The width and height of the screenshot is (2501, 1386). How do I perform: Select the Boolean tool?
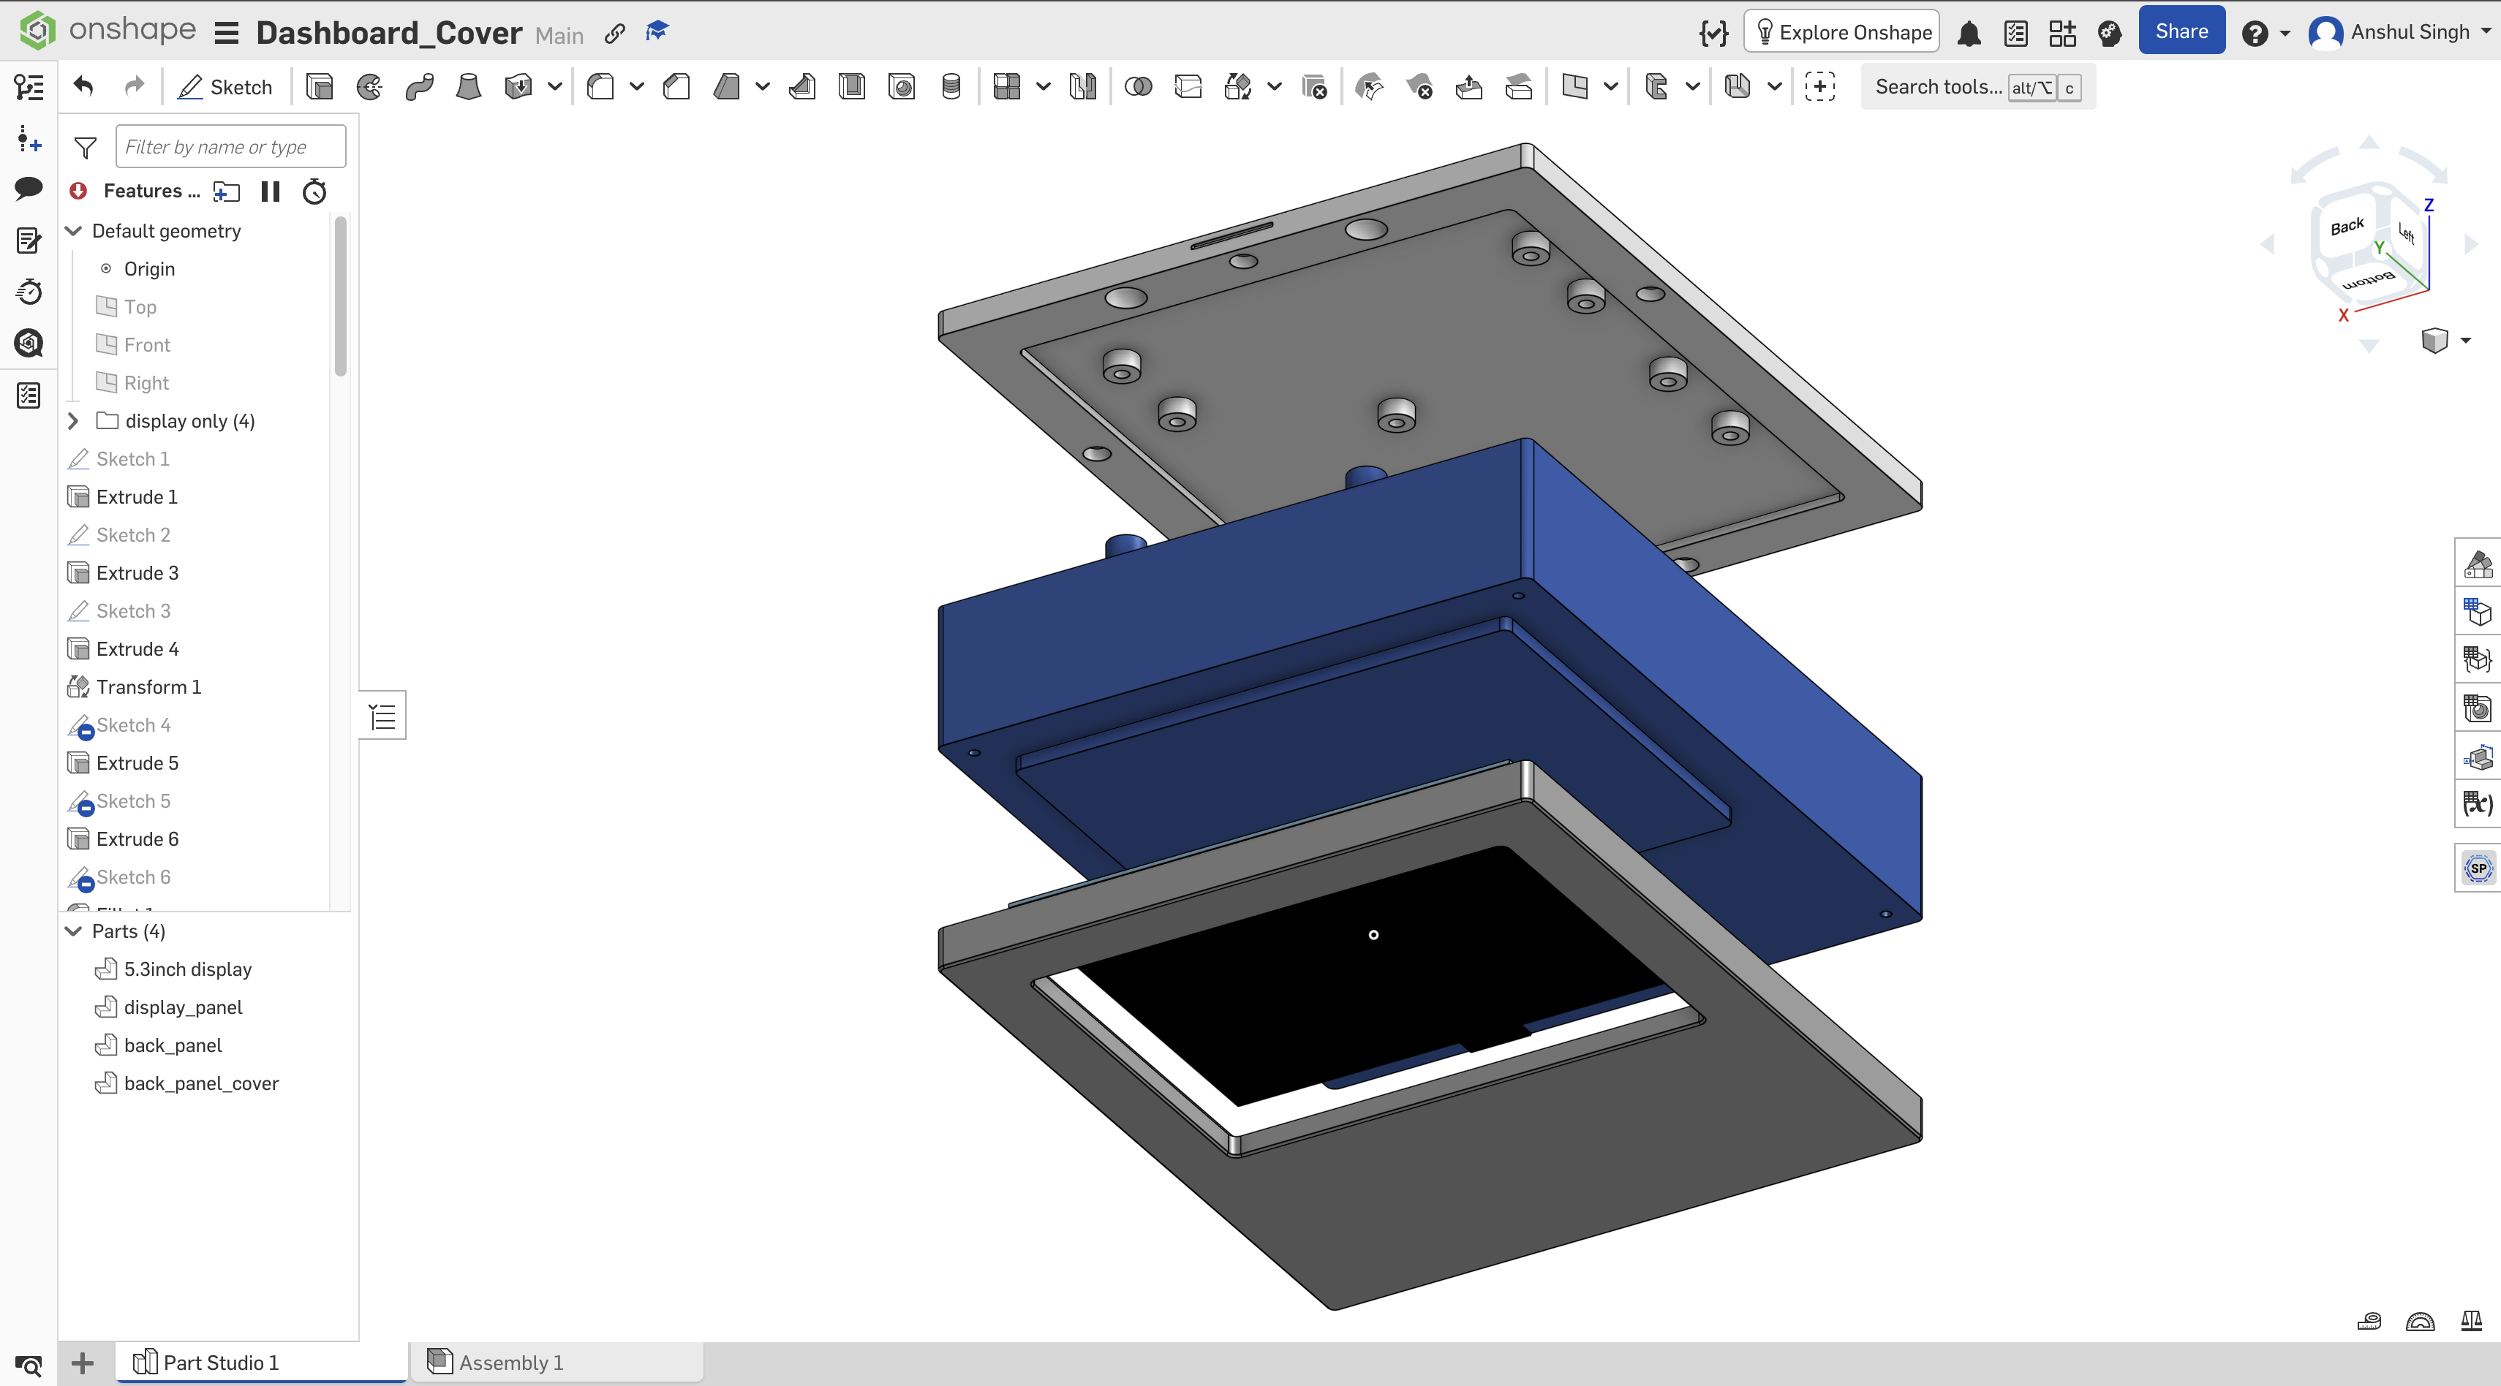[x=1138, y=87]
